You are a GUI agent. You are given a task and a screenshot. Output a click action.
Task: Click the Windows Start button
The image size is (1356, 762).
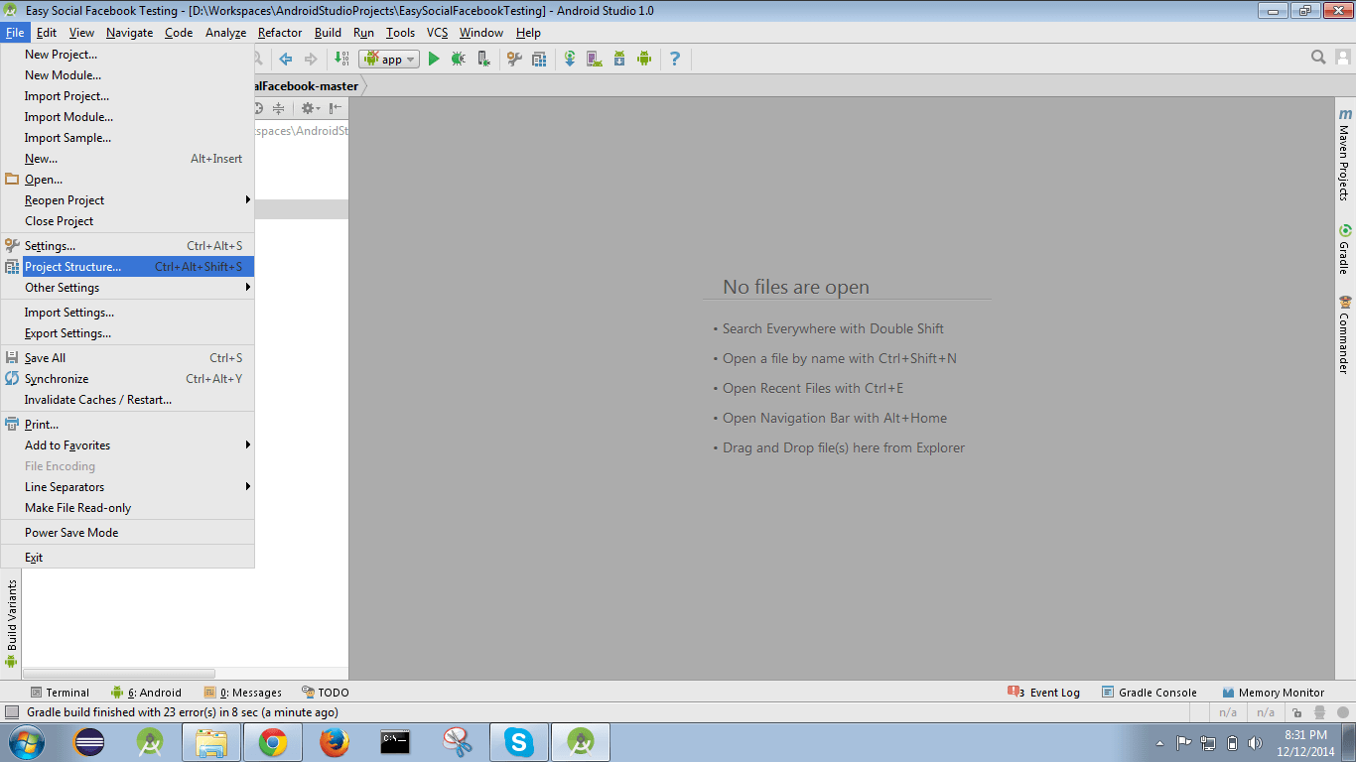coord(26,742)
